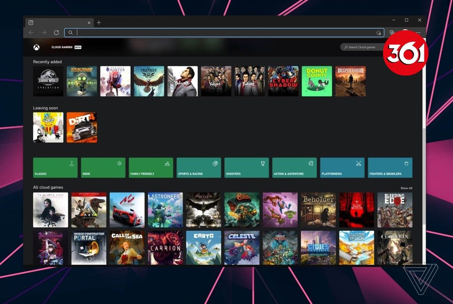Click the Xbox logo icon
The width and height of the screenshot is (453, 304).
[x=36, y=47]
